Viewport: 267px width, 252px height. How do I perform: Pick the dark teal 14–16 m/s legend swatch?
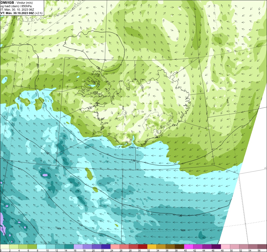point(69,247)
